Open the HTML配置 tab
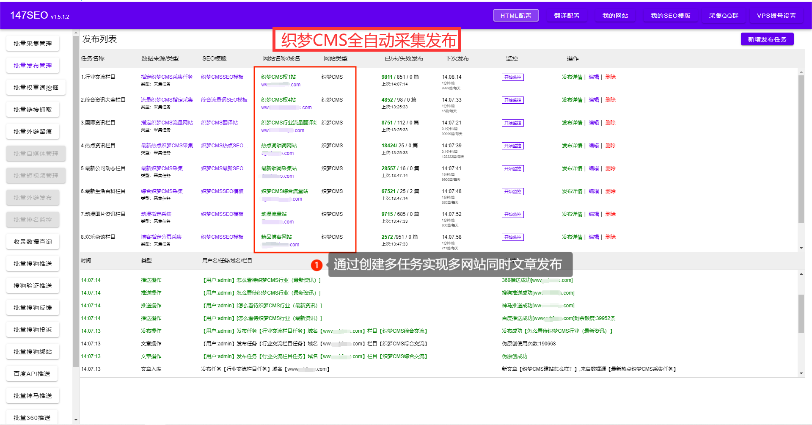Image resolution: width=812 pixels, height=425 pixels. point(516,15)
